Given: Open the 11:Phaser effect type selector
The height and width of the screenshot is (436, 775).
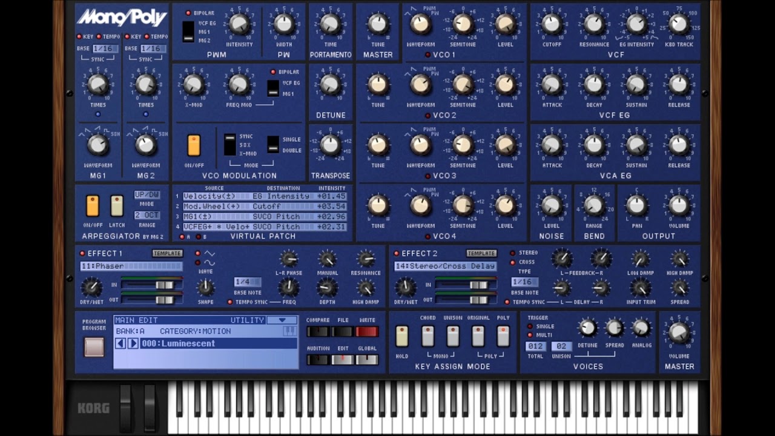Looking at the screenshot, I should click(131, 266).
